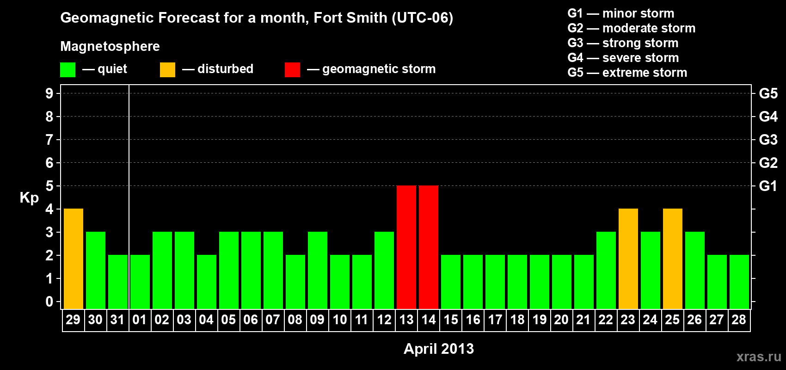This screenshot has height=370, width=786.
Task: Click the 'quiet' legend label
Action: [x=112, y=69]
